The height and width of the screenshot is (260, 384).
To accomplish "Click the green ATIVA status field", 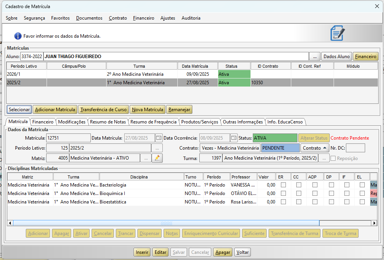I will point(275,138).
